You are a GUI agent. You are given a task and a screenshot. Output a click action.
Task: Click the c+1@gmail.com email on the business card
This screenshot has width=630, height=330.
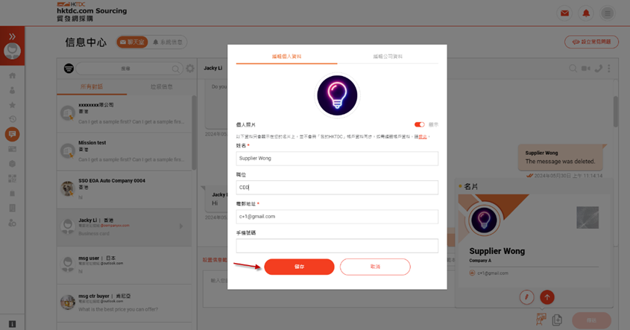(493, 273)
